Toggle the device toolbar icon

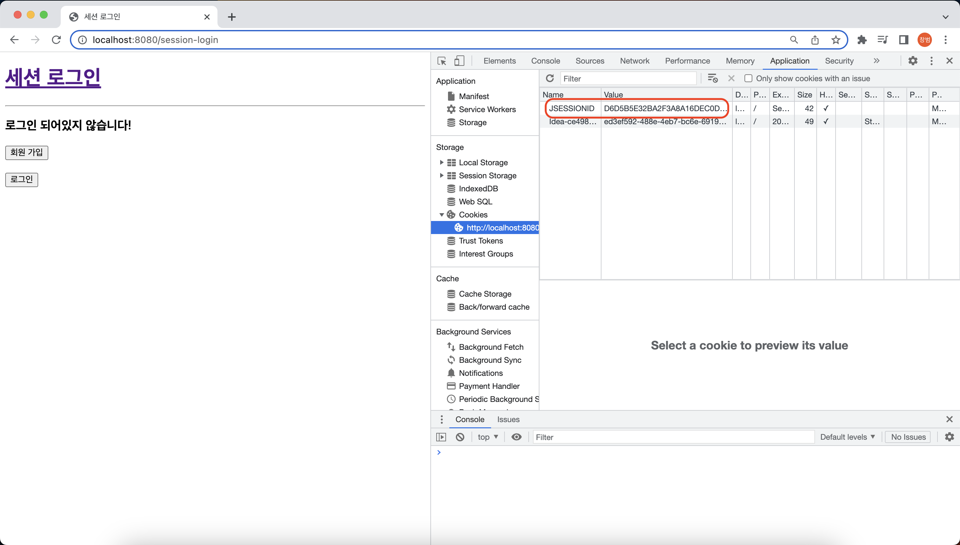point(459,61)
